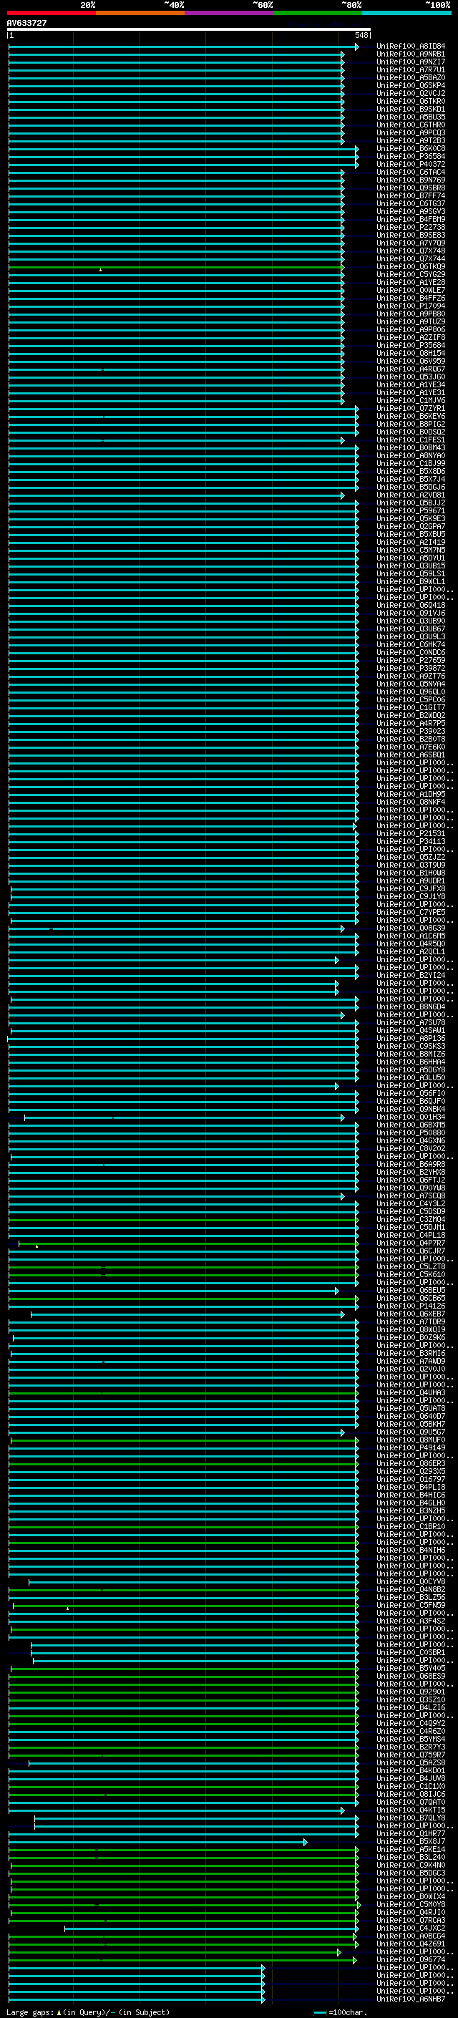
Task: Click the UniRef100_P35684 entry
Action: point(411,346)
